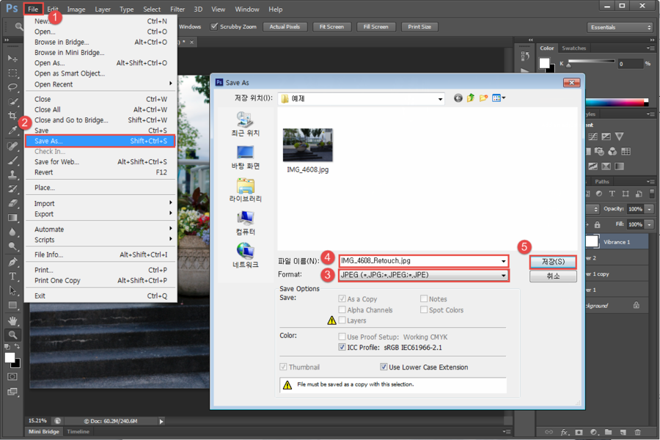Click 저장(S) save button
Viewport: 660px width, 440px height.
coord(553,262)
